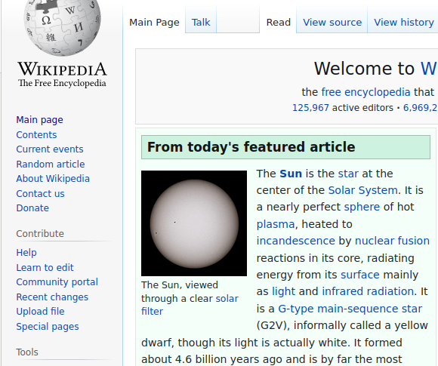Open the View history tab
Viewport: 438px width, 366px height.
(404, 23)
